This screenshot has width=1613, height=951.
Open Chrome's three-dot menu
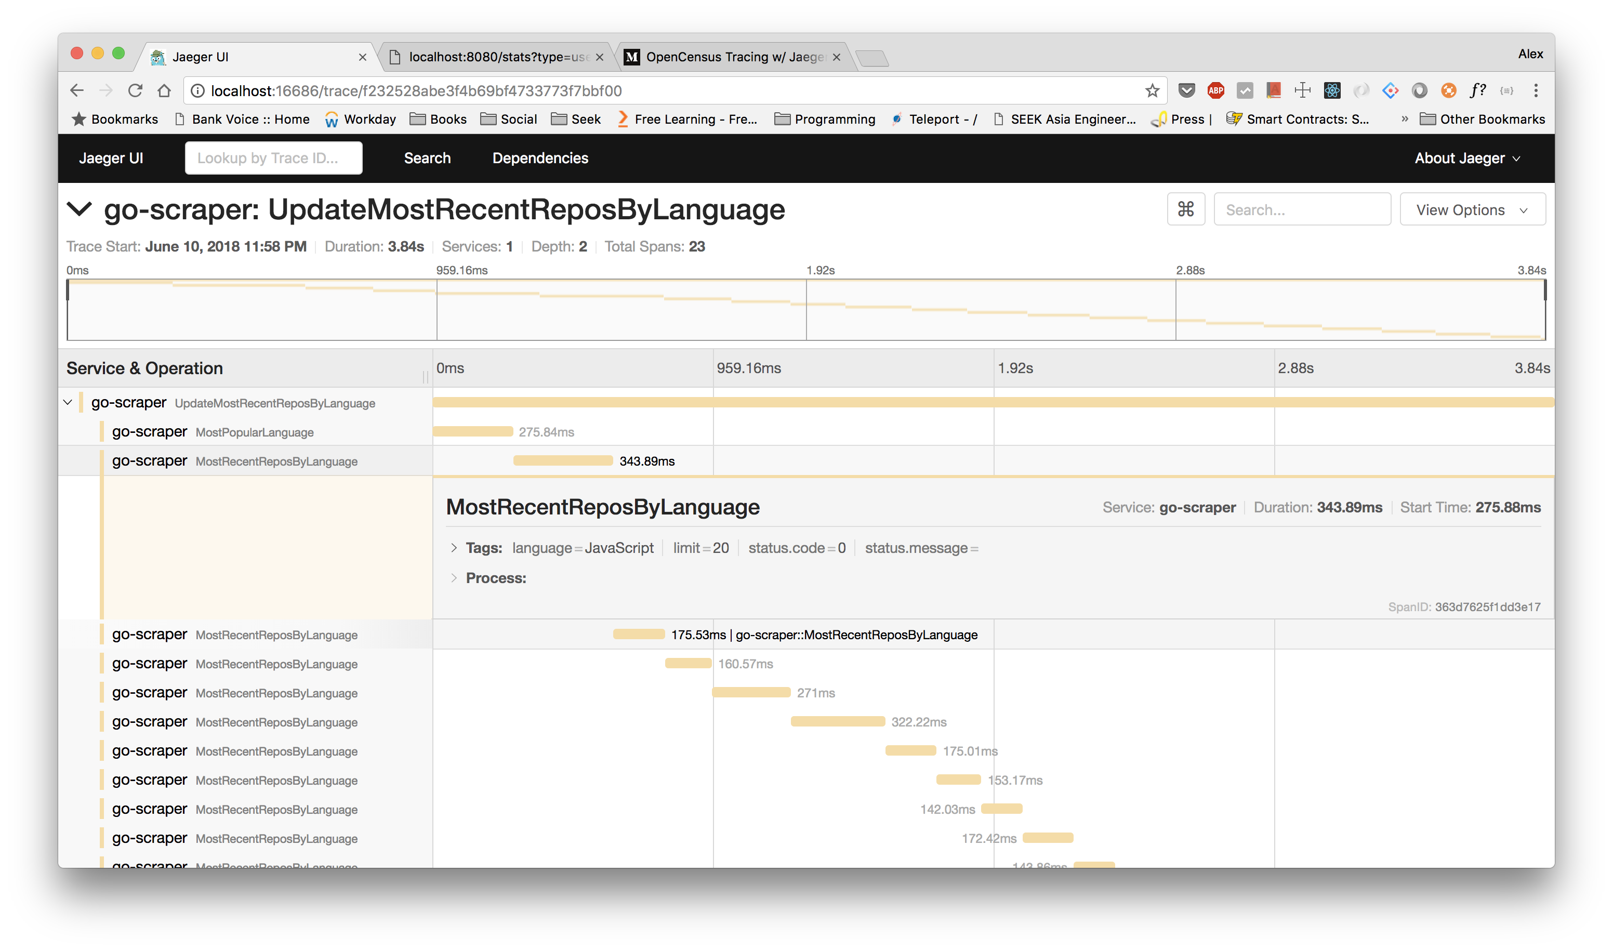pos(1536,91)
